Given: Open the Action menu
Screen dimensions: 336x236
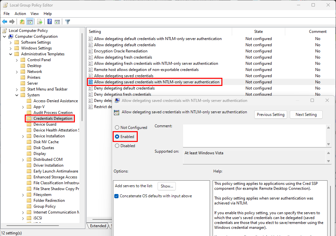Looking at the screenshot, I should pyautogui.click(x=20, y=14).
